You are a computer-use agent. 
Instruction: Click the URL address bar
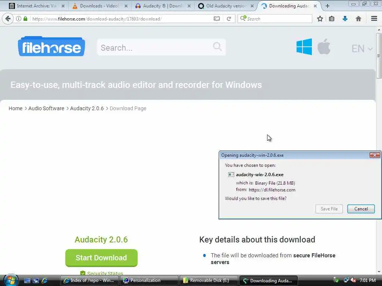pyautogui.click(x=122, y=19)
